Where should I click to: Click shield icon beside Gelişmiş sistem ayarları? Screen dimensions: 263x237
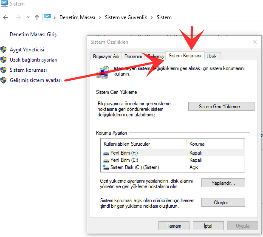coord(3,80)
